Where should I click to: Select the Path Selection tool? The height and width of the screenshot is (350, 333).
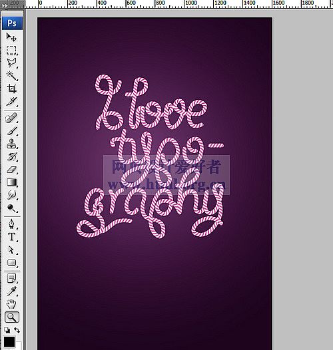11,250
